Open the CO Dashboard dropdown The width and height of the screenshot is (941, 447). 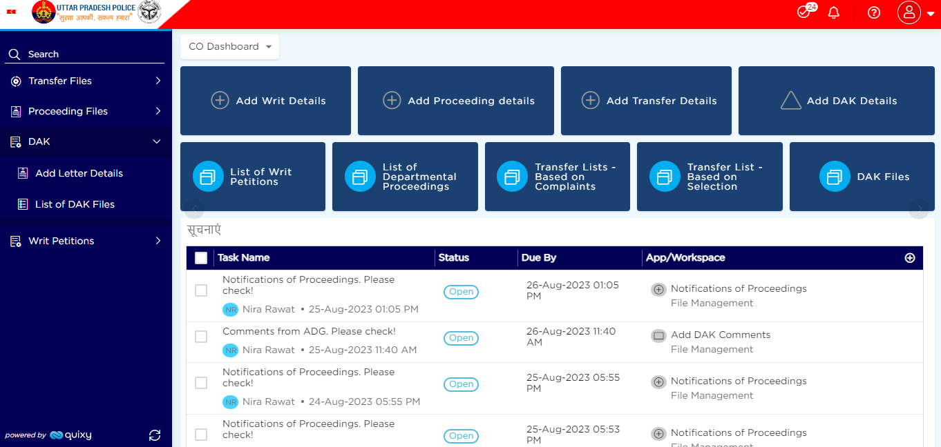coord(229,47)
